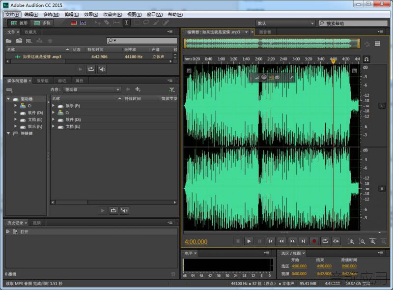The height and width of the screenshot is (290, 393).
Task: Open the 效果(S) menu
Action: (91, 14)
